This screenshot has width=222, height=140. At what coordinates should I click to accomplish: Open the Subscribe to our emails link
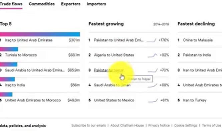88,125
